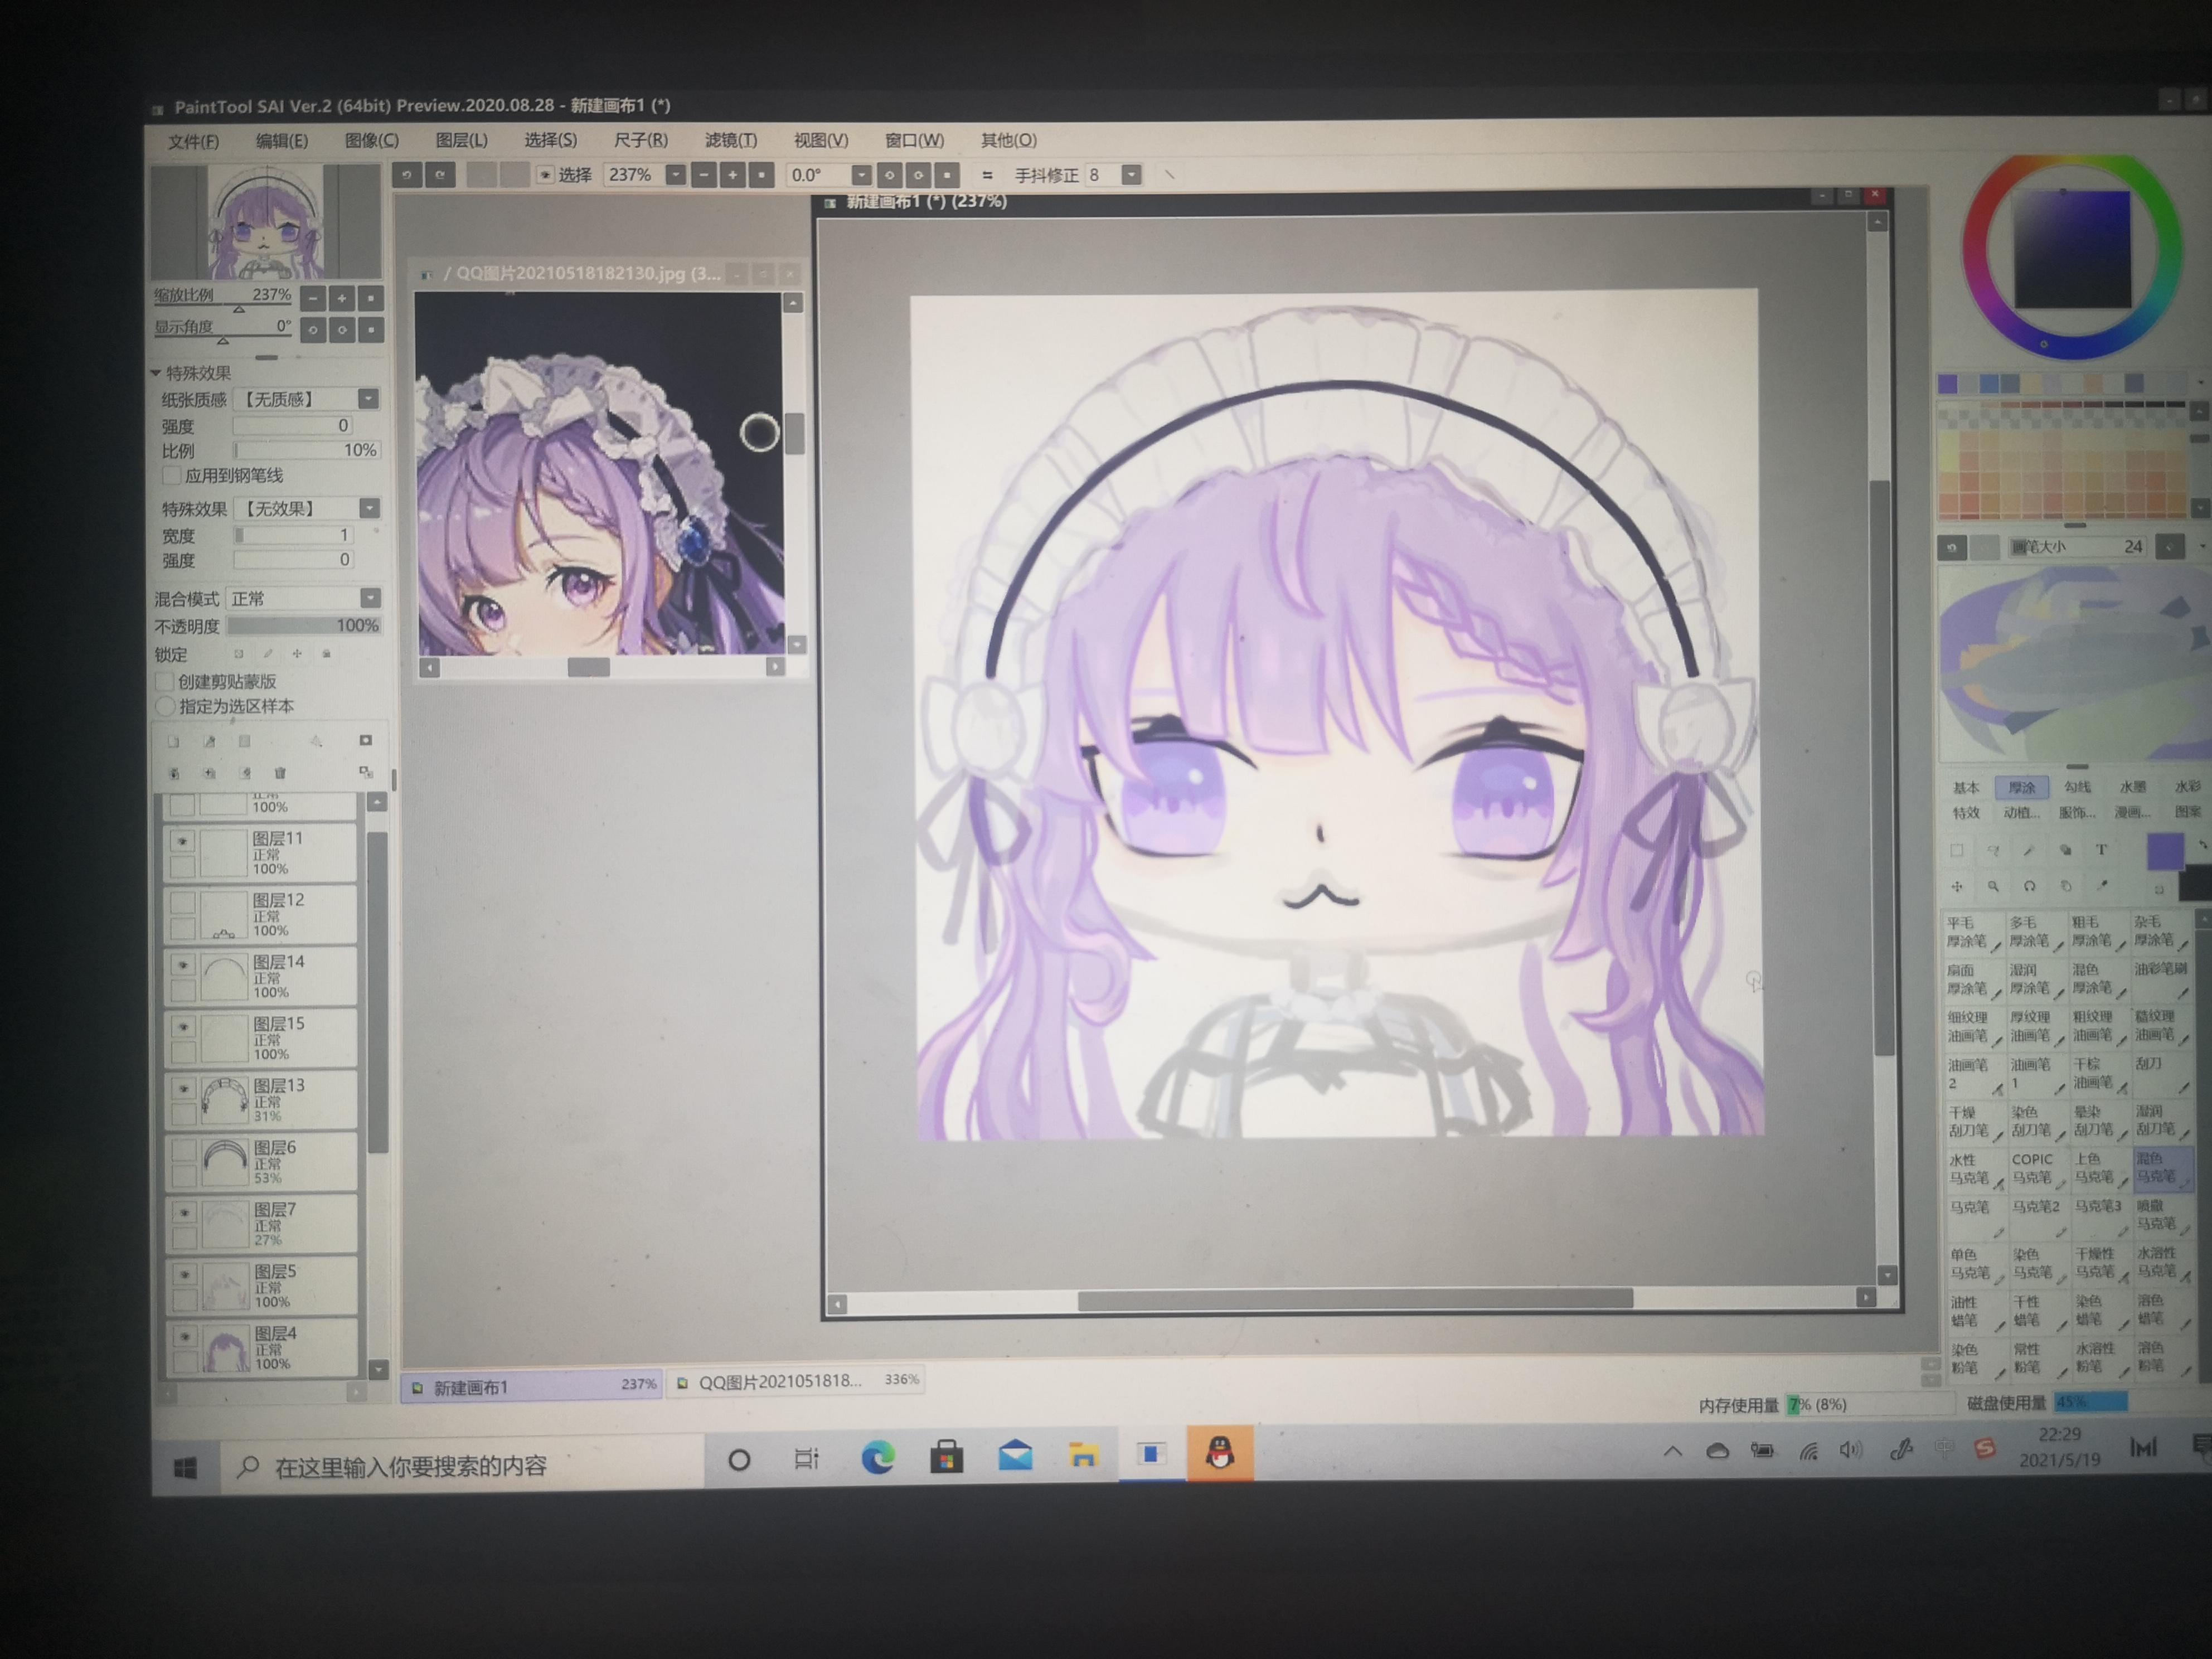Switch to the 勾线 brush tab
Image resolution: width=2212 pixels, height=1659 pixels.
tap(2077, 788)
